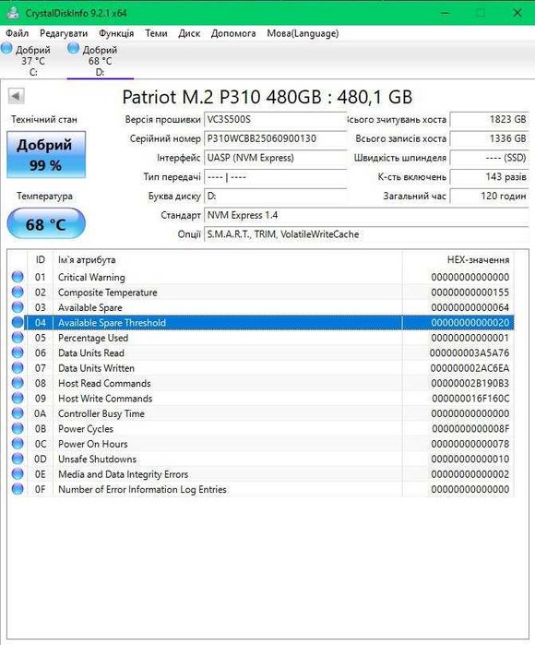Select the Host Read Commands row
This screenshot has height=645, width=535.
point(261,383)
